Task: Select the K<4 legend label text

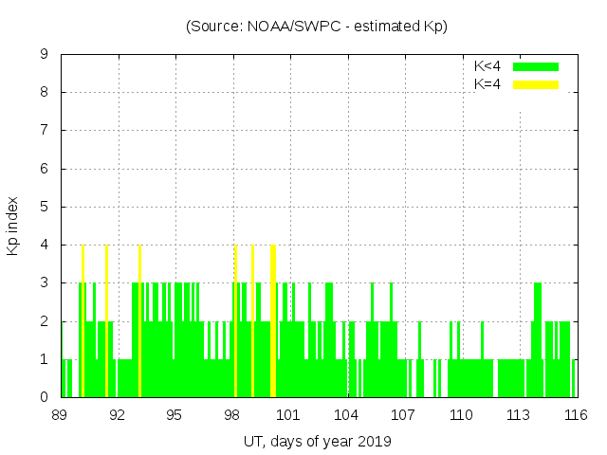Action: (487, 66)
